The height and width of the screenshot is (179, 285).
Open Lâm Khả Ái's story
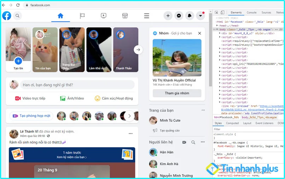click(99, 50)
